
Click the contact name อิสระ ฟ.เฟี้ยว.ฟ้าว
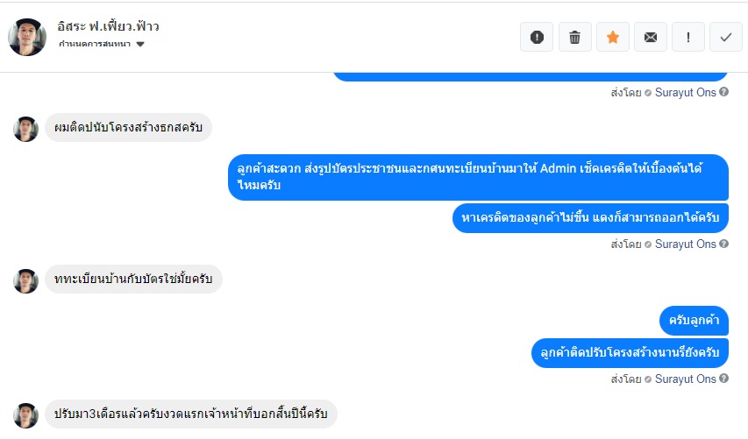pos(109,26)
